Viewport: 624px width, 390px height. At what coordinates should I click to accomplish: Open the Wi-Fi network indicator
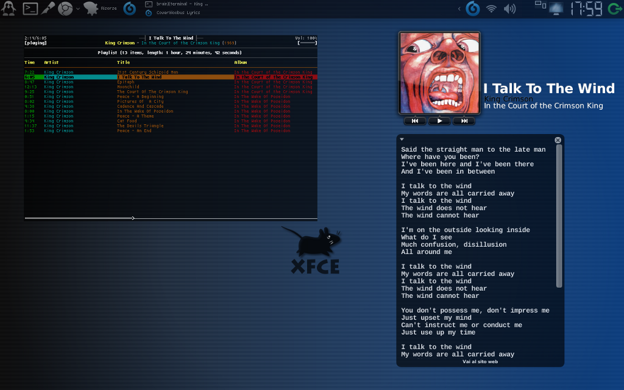[x=492, y=9]
